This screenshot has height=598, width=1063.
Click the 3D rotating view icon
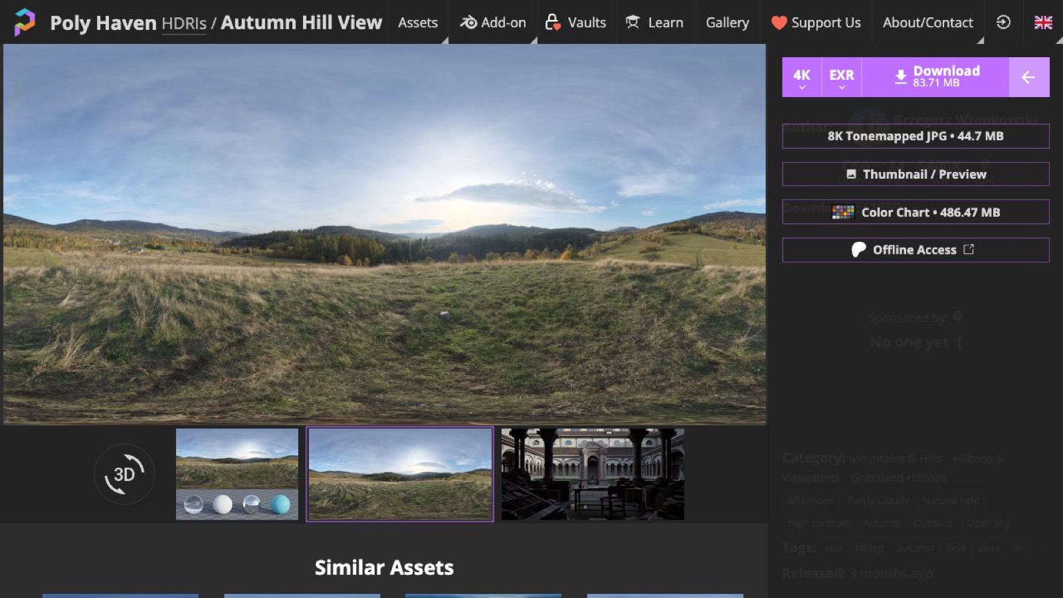pyautogui.click(x=124, y=474)
